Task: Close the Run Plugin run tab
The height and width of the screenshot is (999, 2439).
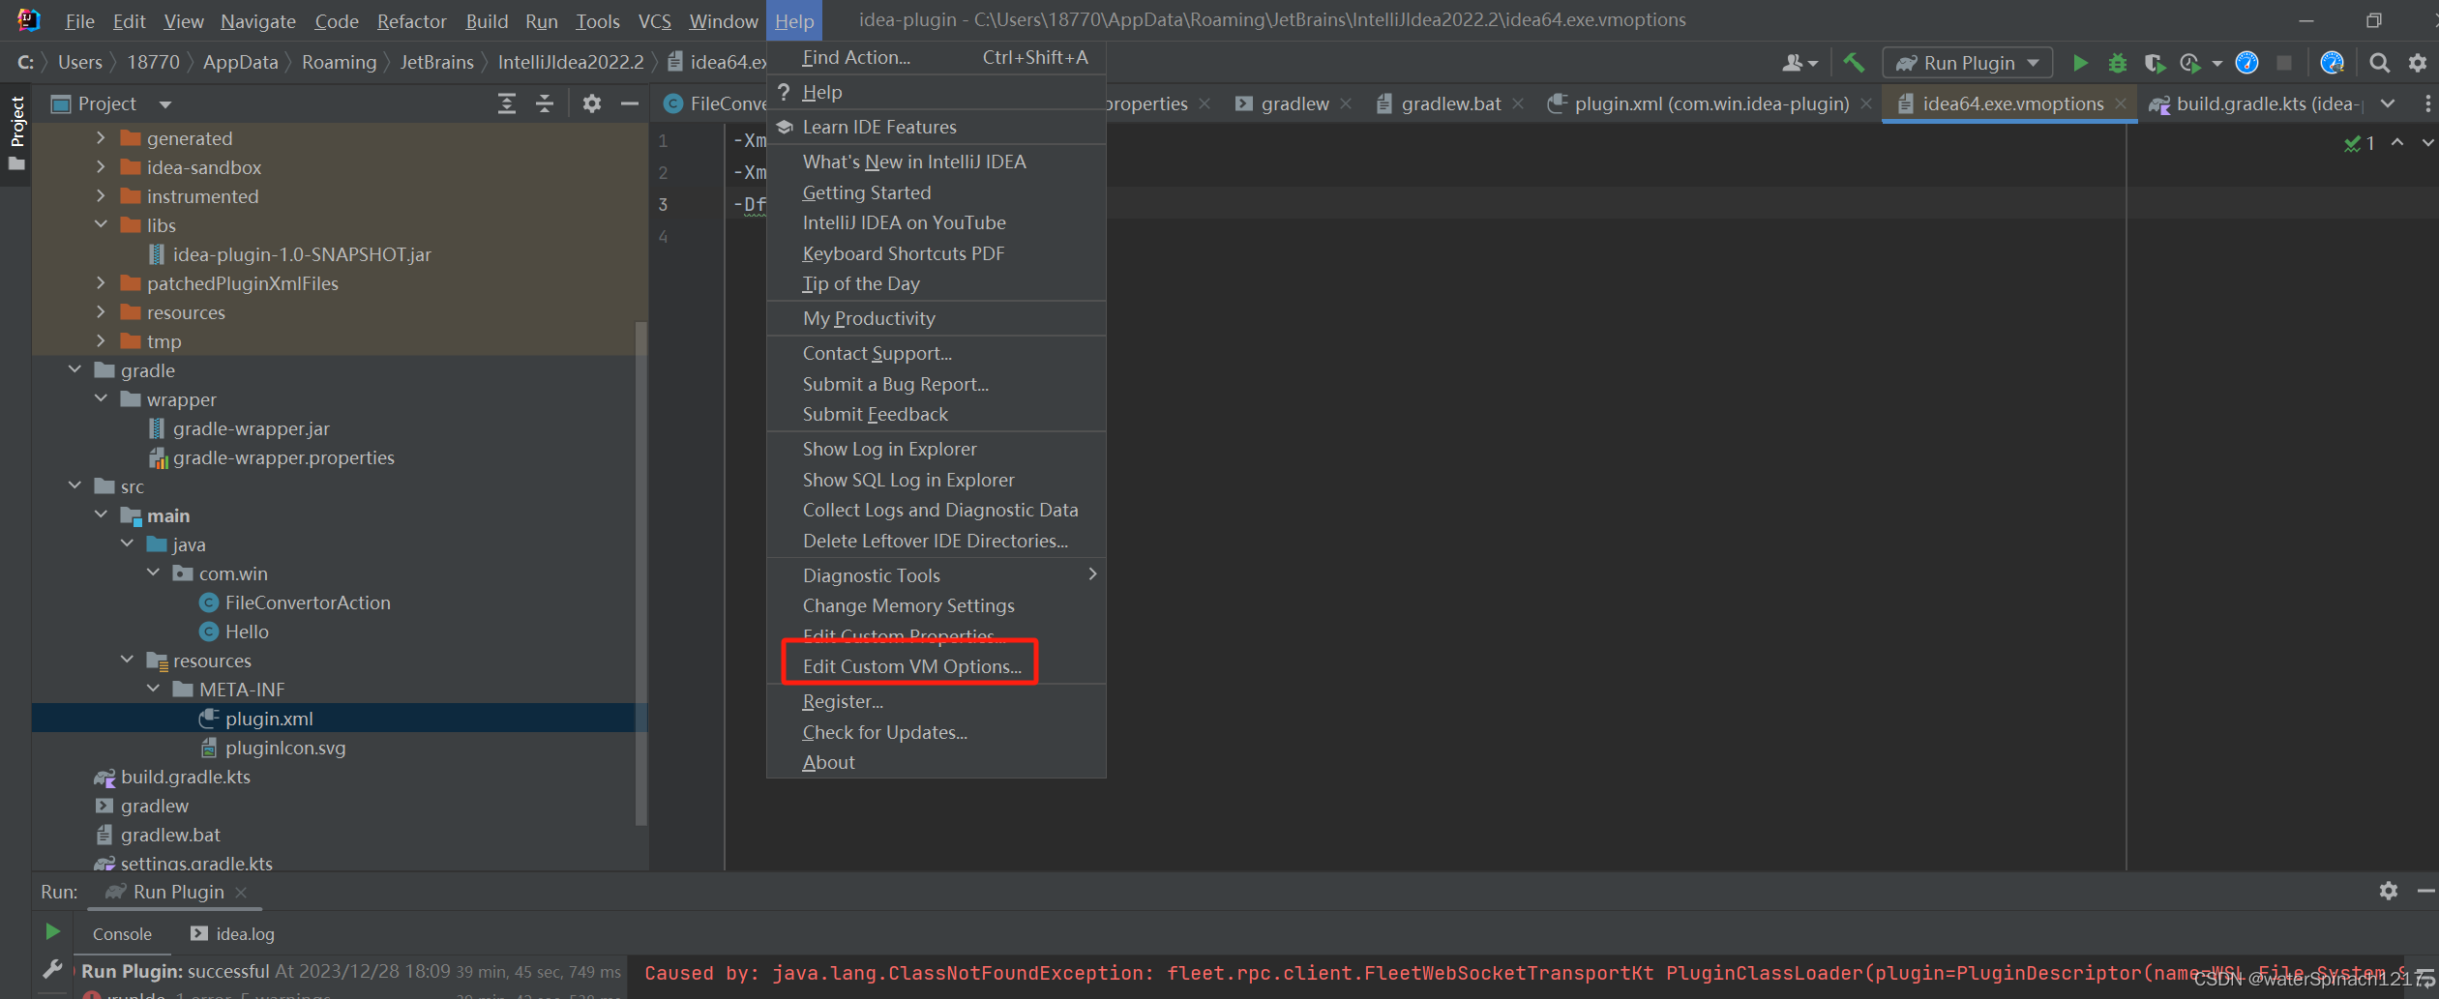Action: 241,892
